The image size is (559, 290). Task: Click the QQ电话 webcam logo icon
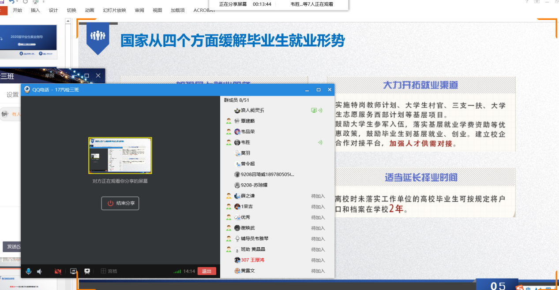click(x=27, y=89)
